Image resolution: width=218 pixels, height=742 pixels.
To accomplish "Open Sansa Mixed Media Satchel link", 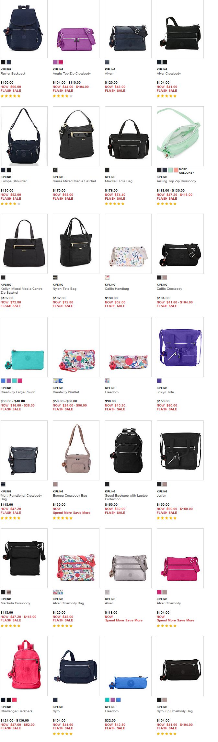I will pyautogui.click(x=74, y=181).
